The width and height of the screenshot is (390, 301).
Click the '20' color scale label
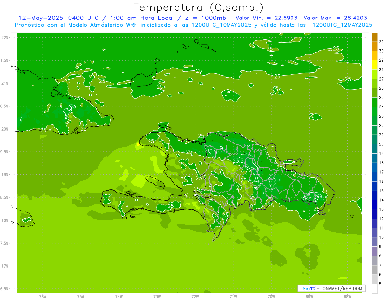381,144
